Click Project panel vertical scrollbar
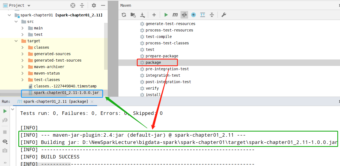Screen dimensions: 340x166 coord(106,46)
